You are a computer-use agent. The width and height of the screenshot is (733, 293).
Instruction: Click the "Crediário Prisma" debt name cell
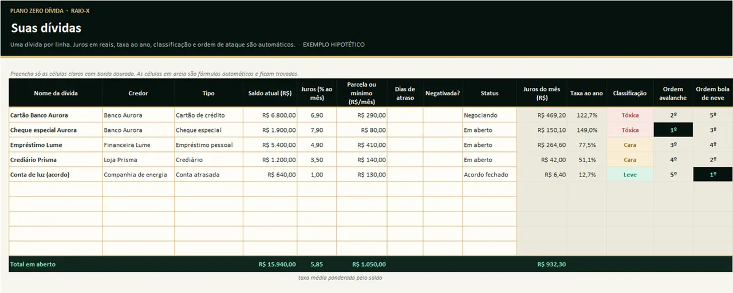pyautogui.click(x=56, y=159)
